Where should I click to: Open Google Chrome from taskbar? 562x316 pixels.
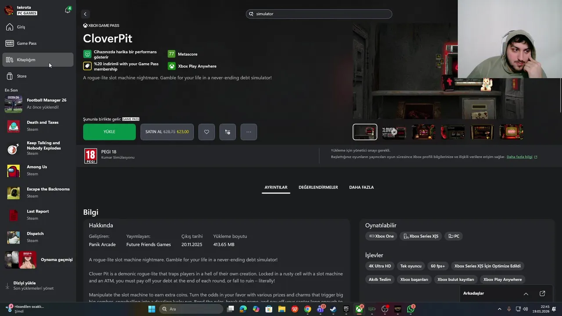click(307, 309)
